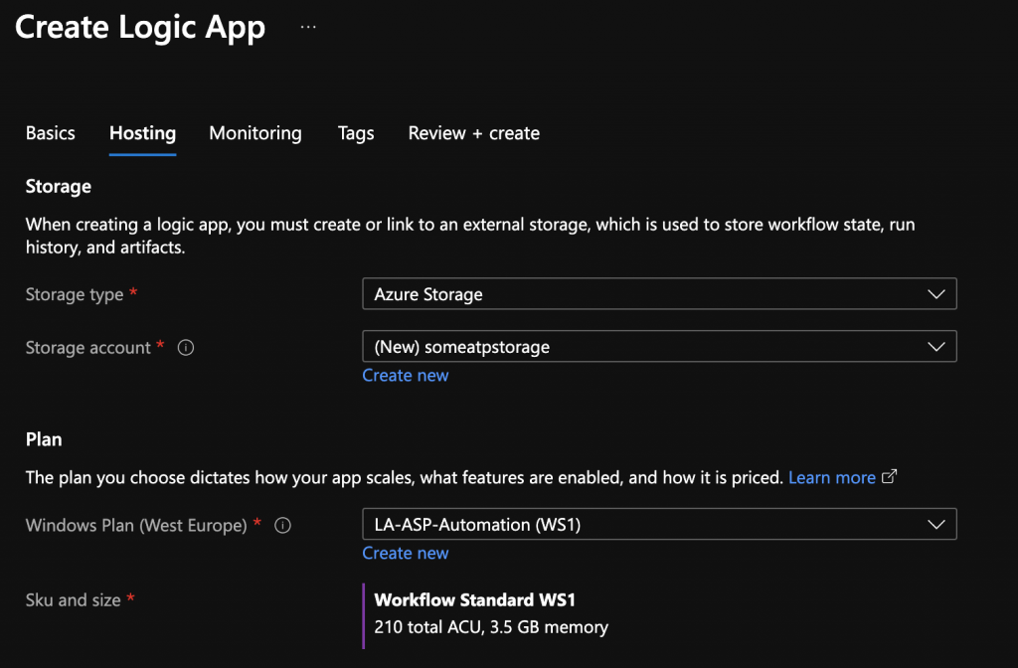Click the Sku and size label

click(73, 600)
